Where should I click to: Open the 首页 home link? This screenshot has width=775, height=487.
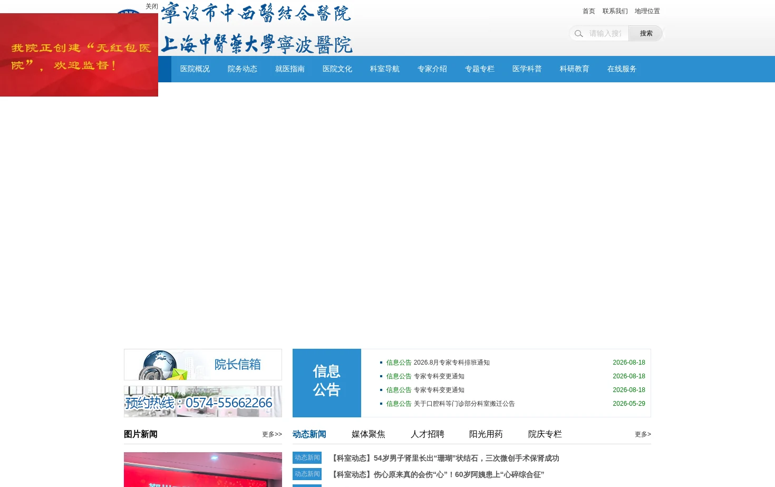point(588,11)
